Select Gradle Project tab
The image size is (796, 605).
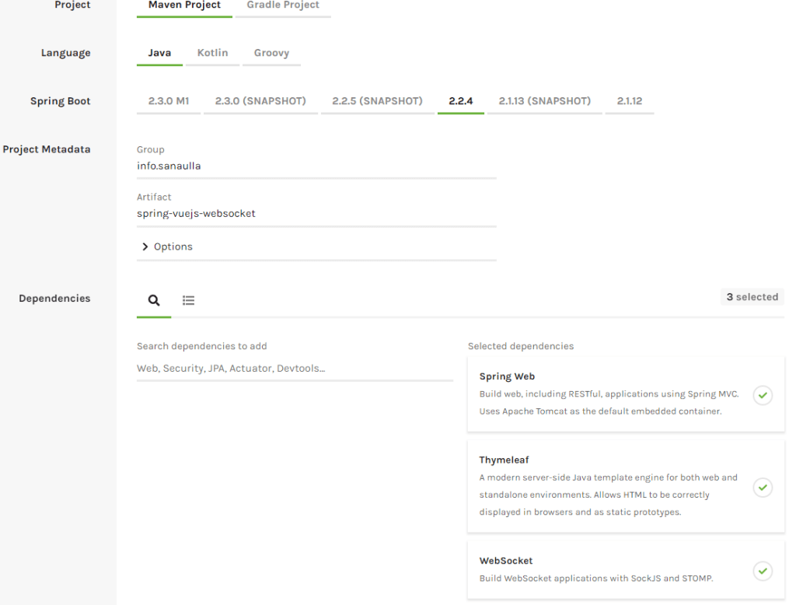click(283, 5)
